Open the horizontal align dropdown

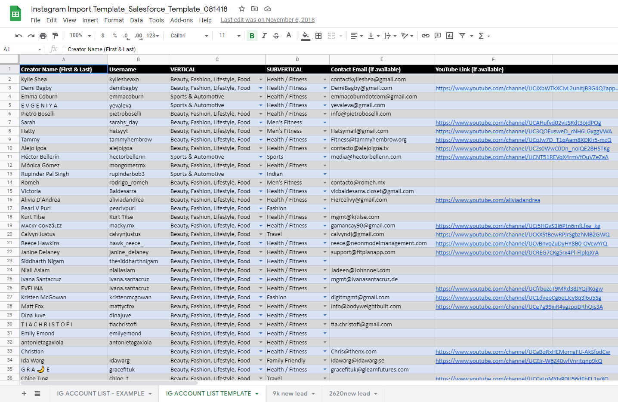coord(357,36)
